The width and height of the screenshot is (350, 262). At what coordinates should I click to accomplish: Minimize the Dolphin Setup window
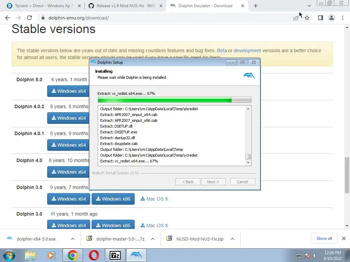(x=231, y=62)
